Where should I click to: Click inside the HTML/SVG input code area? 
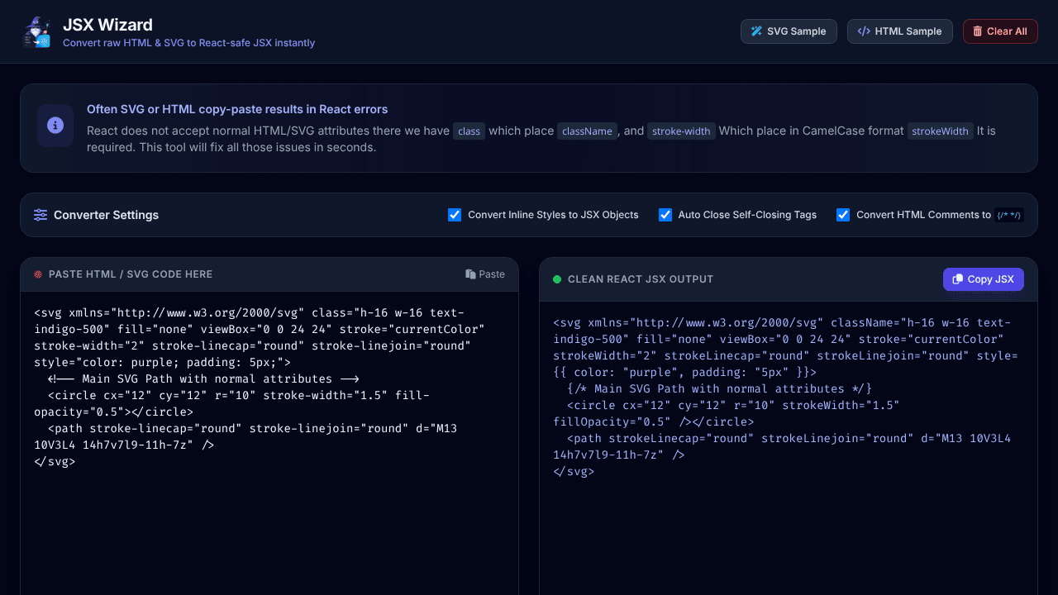tap(269, 443)
